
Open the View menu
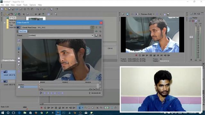[x=13, y=5]
